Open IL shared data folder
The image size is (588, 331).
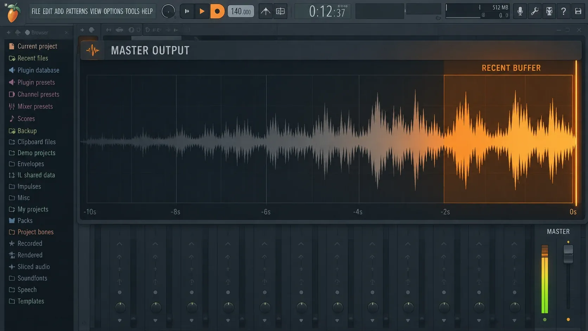(x=32, y=175)
